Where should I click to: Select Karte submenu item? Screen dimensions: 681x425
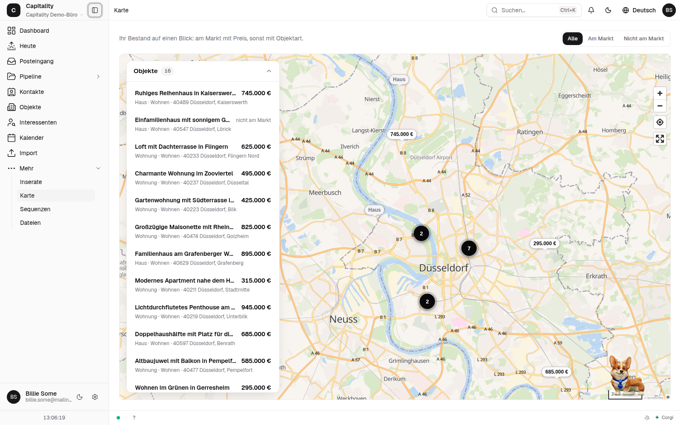click(x=55, y=195)
